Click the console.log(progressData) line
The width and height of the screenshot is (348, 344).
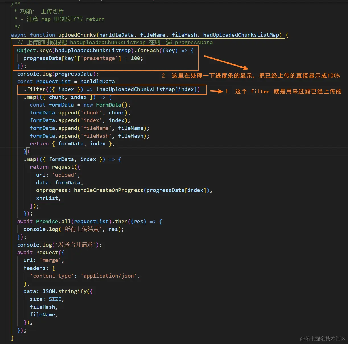[x=58, y=74]
